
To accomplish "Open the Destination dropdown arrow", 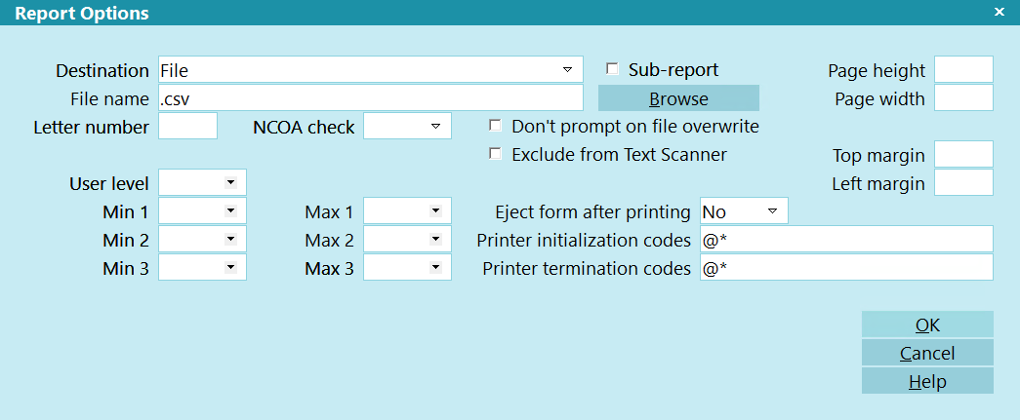I will pos(566,69).
